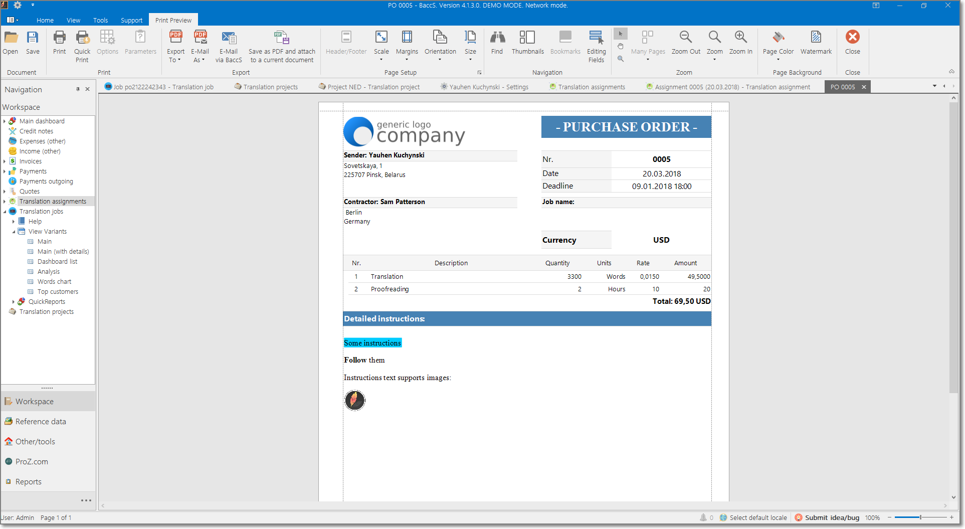965x529 pixels.
Task: Click the zoom slider handle in status bar
Action: (x=920, y=517)
